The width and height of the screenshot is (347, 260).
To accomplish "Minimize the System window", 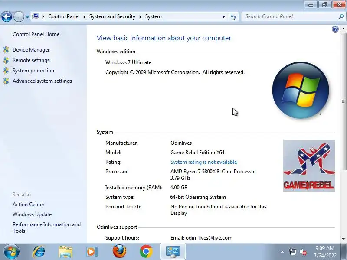I will [311, 5].
